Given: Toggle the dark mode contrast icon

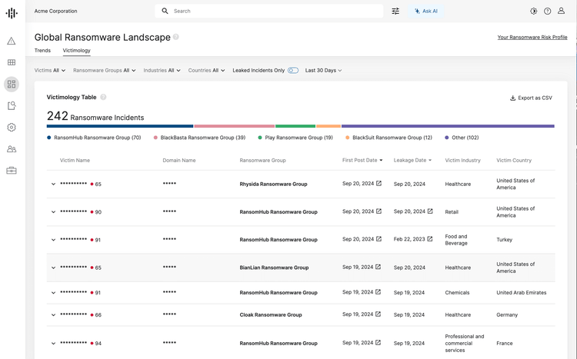Looking at the screenshot, I should coord(533,12).
